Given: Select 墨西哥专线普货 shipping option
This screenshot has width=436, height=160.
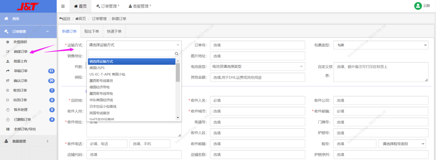Looking at the screenshot, I should point(131,81).
